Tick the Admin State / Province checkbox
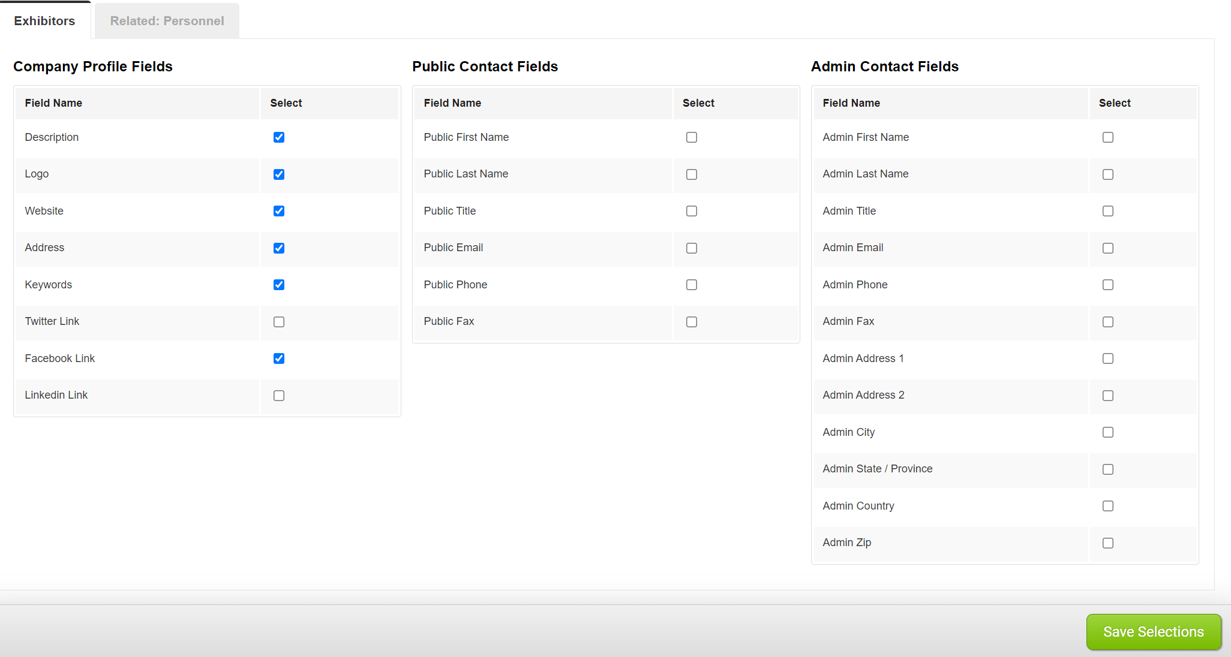 pyautogui.click(x=1108, y=469)
